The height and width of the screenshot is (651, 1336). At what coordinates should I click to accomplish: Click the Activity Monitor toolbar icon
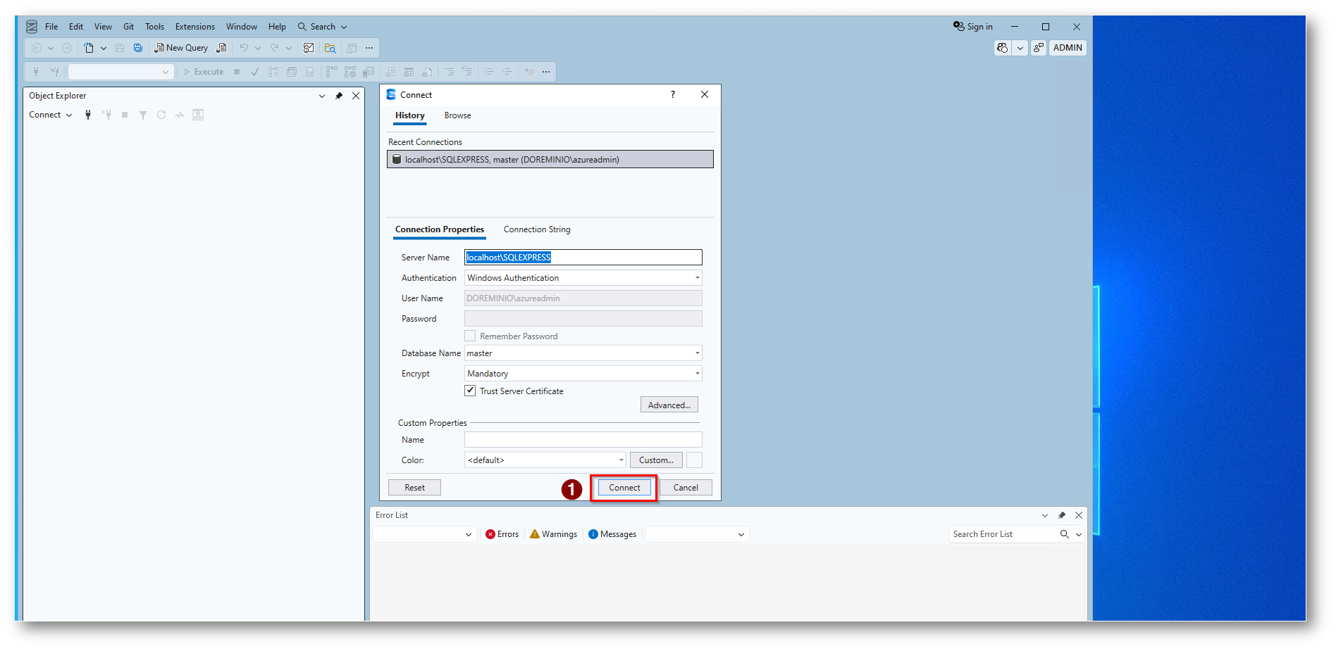tap(309, 48)
